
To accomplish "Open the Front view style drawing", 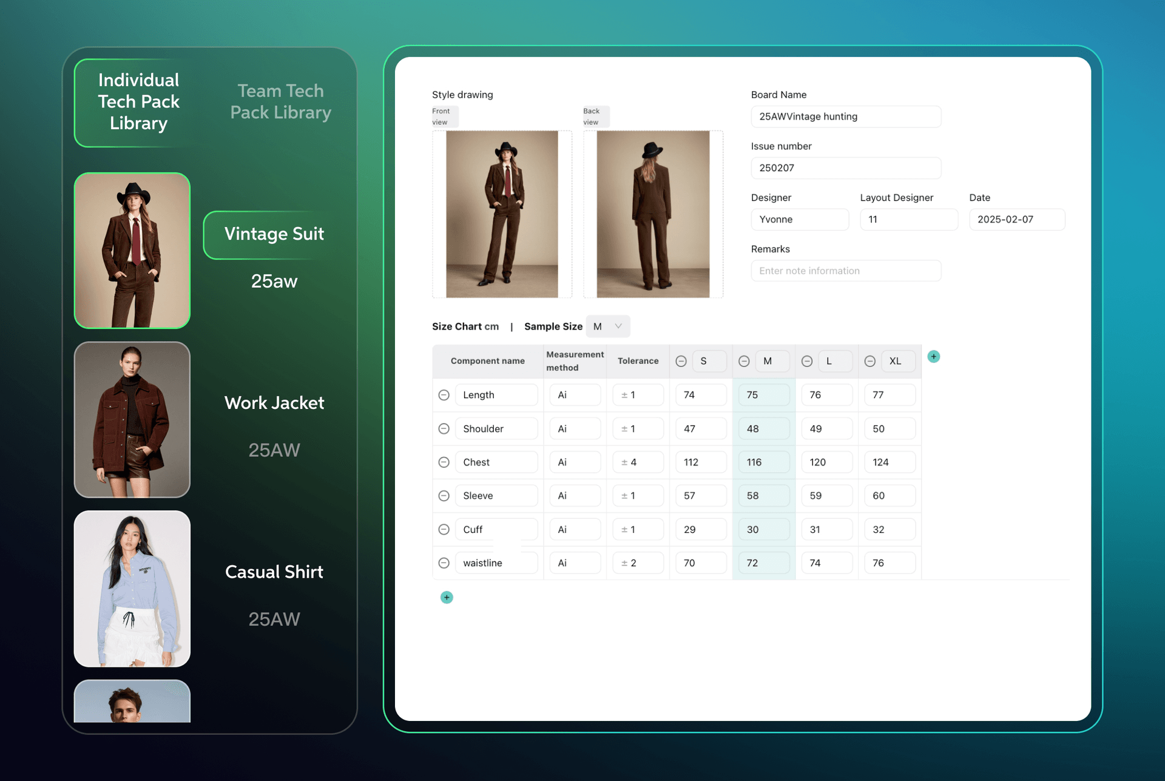I will (502, 214).
